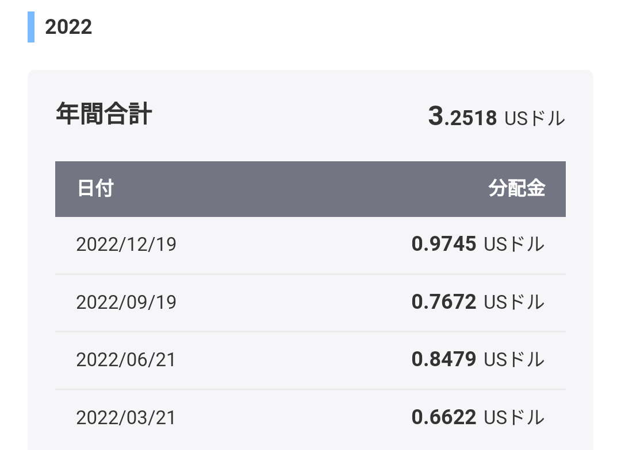
Task: Select the 年間合計 label
Action: pyautogui.click(x=103, y=114)
